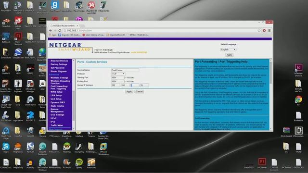Select Port Forwarding / Port Triggering

pyautogui.click(x=59, y=87)
